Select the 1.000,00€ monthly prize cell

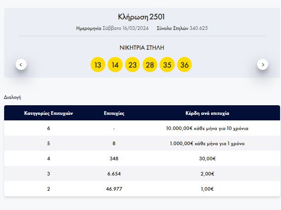[207, 143]
